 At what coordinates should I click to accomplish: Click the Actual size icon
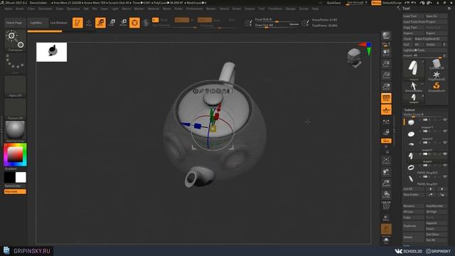pos(386,75)
